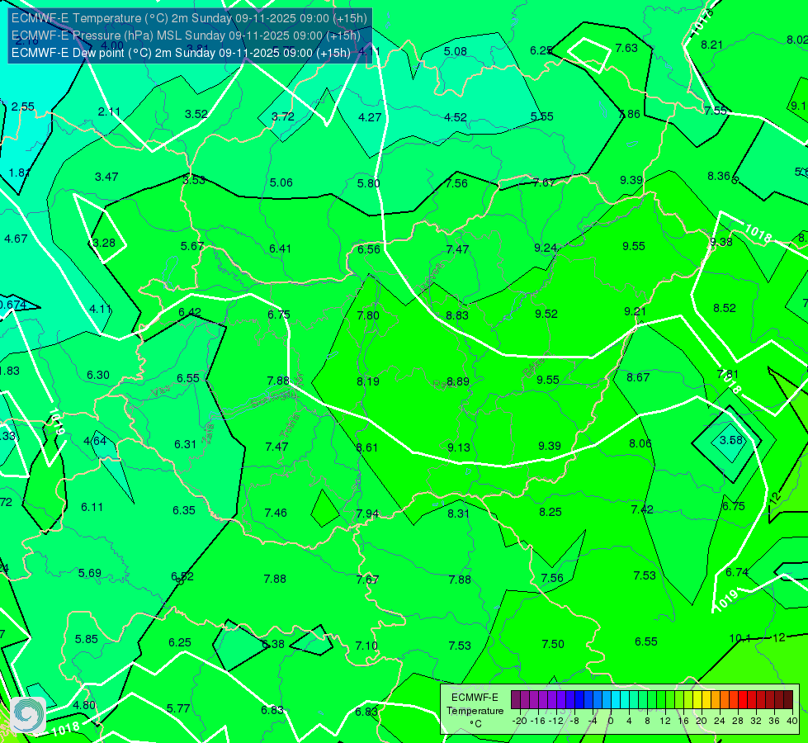Click the 9.52 dew point value
808x743 pixels.
[x=546, y=314]
